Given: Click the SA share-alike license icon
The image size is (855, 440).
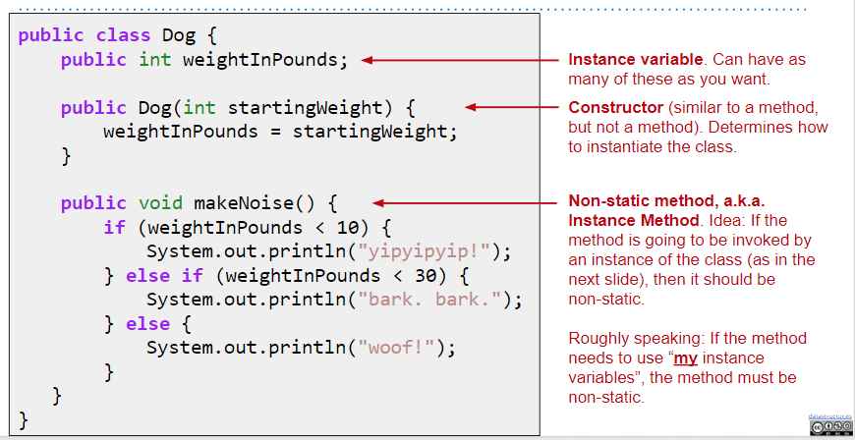Looking at the screenshot, I should coord(846,426).
